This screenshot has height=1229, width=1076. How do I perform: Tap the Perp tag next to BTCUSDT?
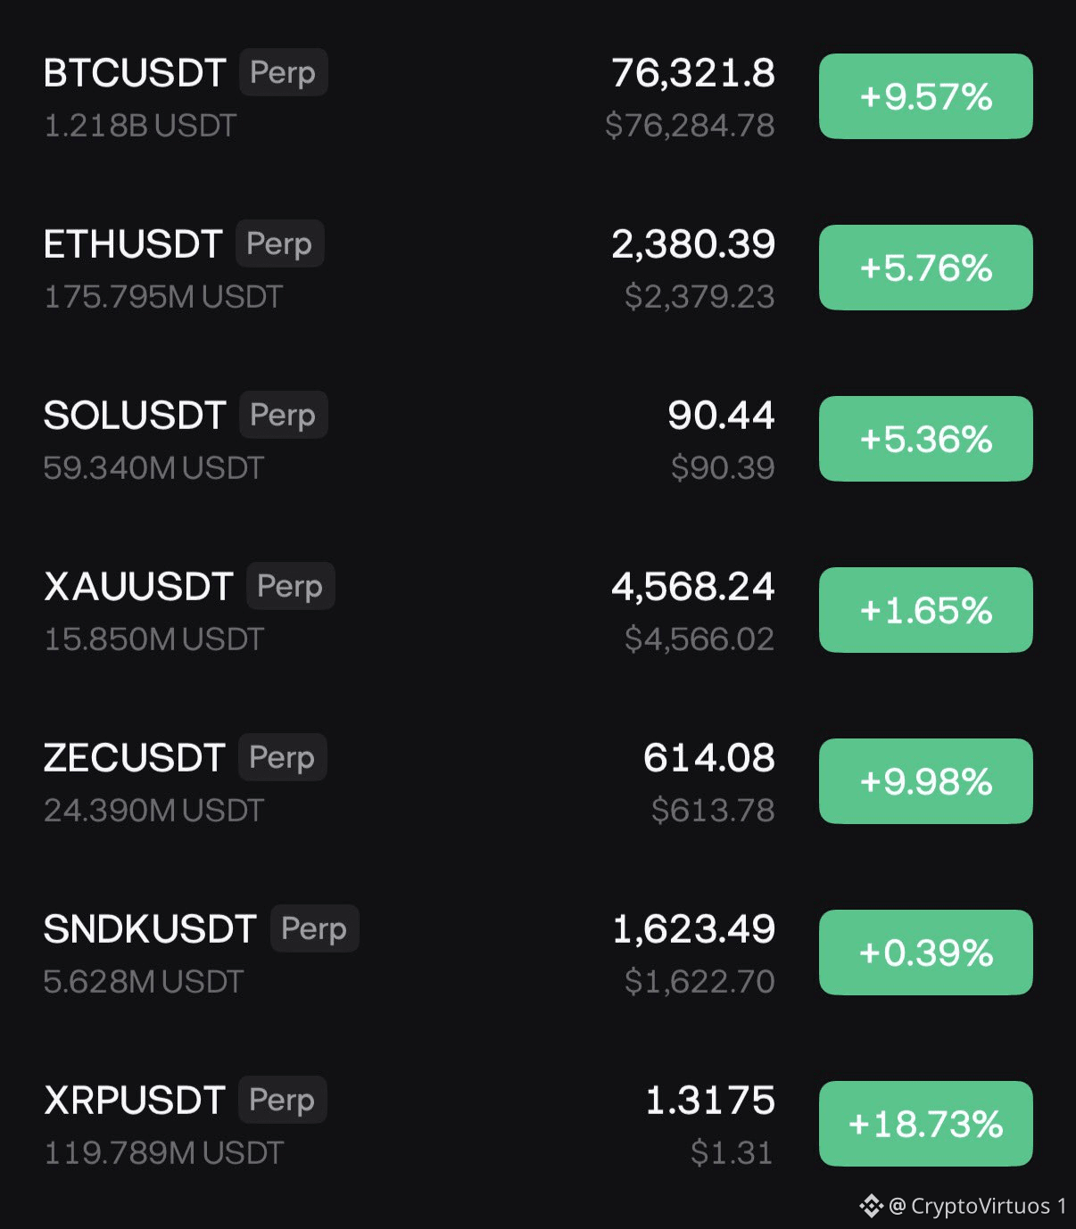[284, 72]
